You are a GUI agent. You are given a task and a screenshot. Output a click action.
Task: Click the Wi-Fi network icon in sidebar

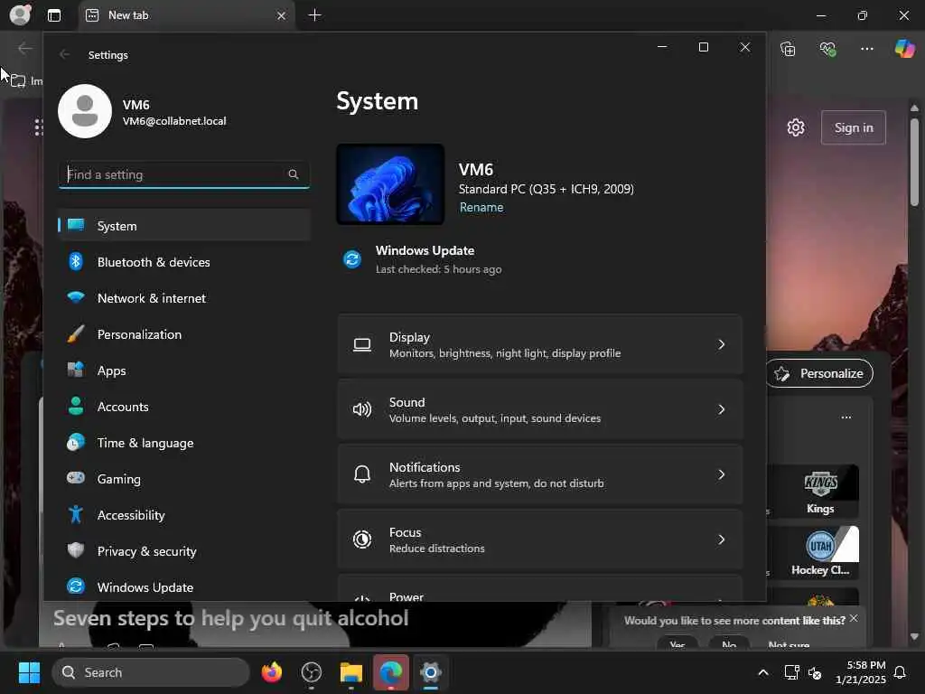pos(76,297)
